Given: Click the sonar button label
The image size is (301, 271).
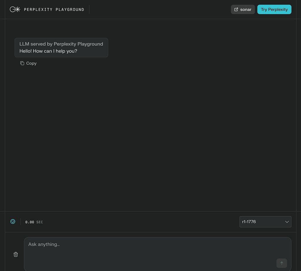Looking at the screenshot, I should click(246, 9).
